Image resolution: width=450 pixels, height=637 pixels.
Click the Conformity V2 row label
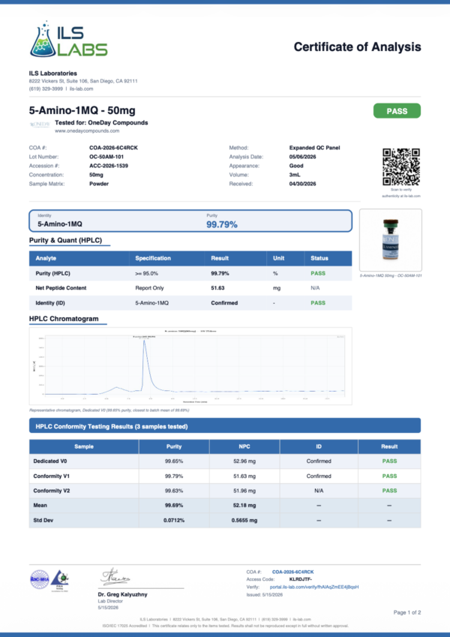point(52,491)
